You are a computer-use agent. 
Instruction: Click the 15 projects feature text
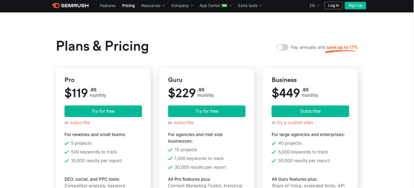(186, 150)
